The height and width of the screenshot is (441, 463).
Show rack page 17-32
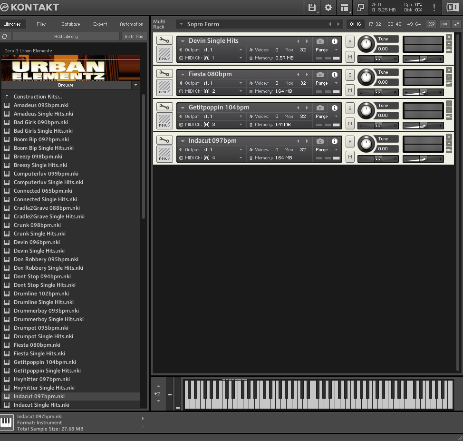click(x=375, y=24)
